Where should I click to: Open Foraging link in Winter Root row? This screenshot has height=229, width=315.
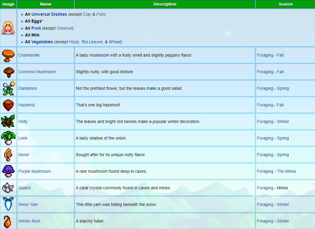point(265,221)
